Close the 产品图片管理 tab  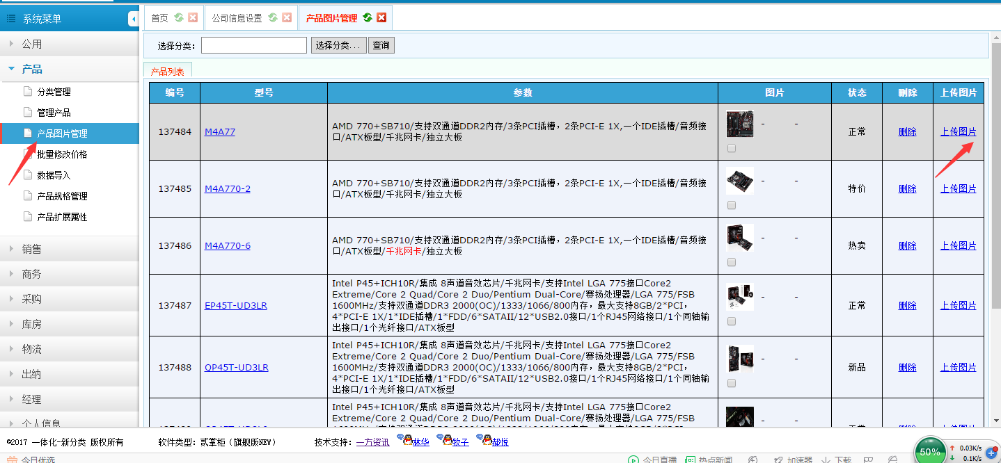click(381, 18)
